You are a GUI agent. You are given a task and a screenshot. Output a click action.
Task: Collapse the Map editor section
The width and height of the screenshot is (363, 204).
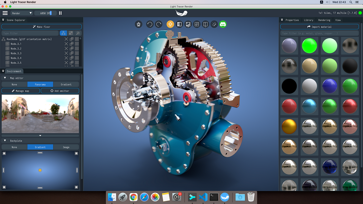point(5,78)
